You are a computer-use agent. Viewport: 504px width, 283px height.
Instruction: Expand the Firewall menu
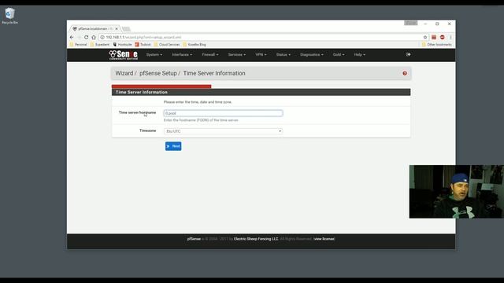pyautogui.click(x=210, y=54)
